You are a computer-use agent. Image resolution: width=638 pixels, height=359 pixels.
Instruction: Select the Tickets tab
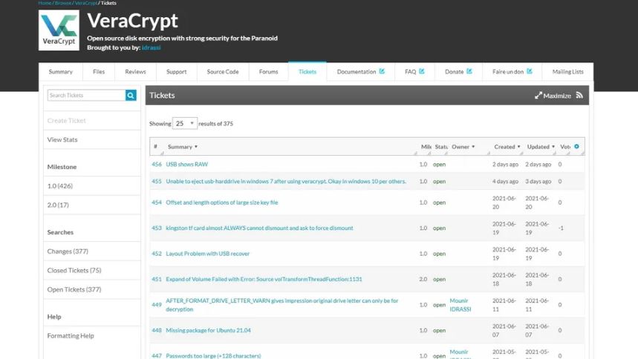pyautogui.click(x=307, y=71)
